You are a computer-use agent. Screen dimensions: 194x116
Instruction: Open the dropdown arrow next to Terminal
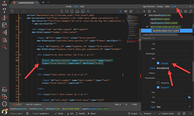click(x=154, y=113)
